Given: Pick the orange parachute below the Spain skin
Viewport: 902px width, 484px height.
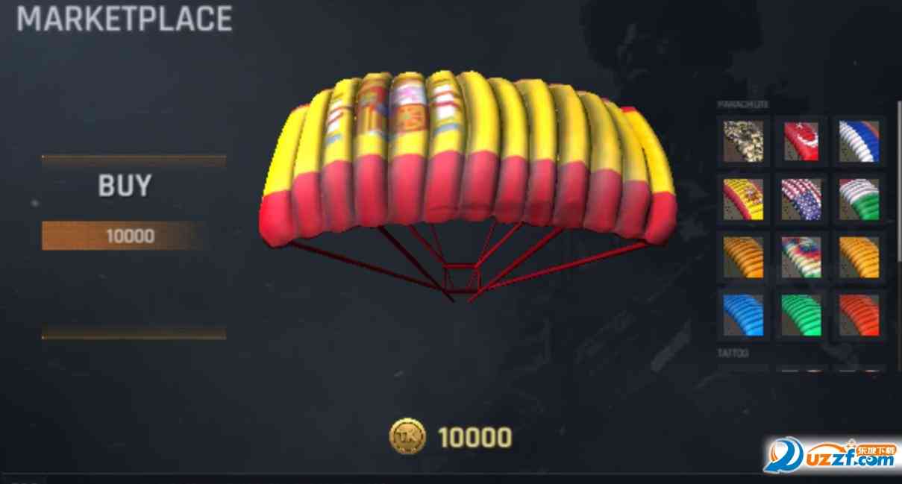Looking at the screenshot, I should (742, 257).
